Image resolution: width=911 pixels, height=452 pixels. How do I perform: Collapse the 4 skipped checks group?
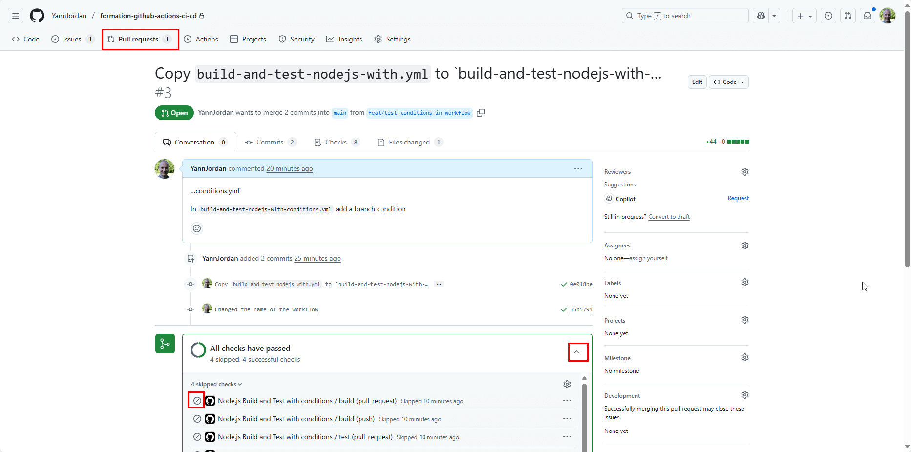(216, 384)
